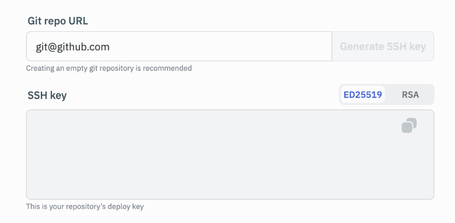
Task: Activate the highlighted ED25519 segmented option
Action: tap(363, 95)
